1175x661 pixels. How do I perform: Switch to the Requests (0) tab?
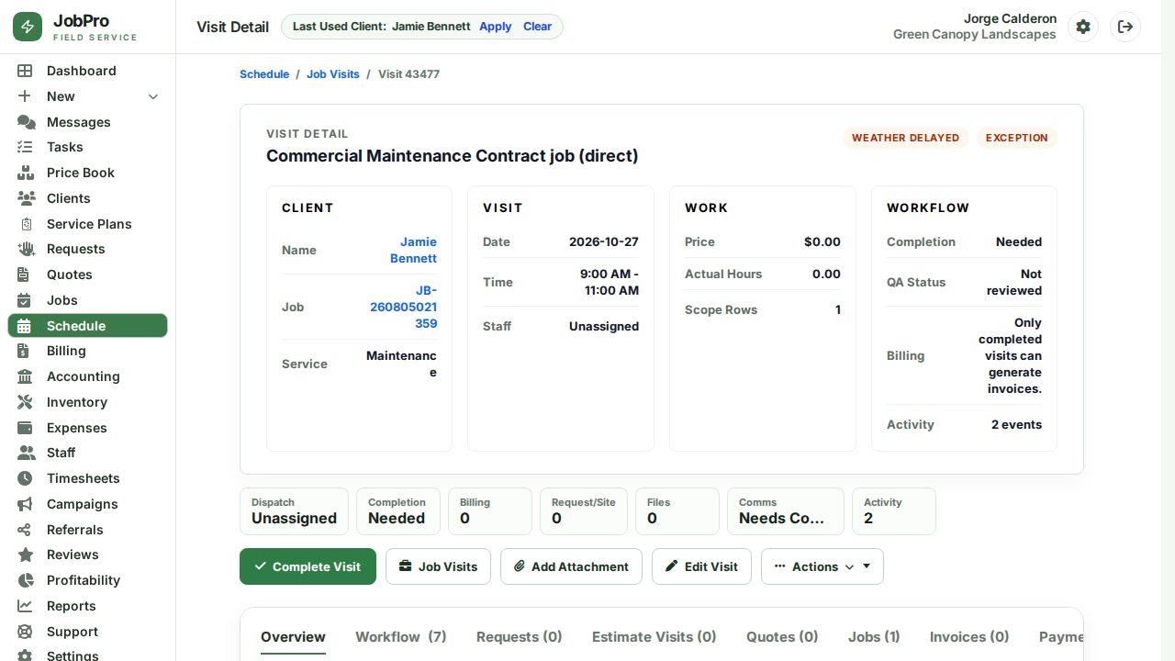click(520, 637)
